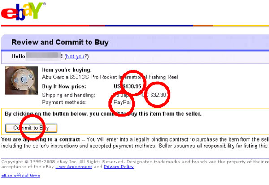Click the blurred username after Hello

43,56
